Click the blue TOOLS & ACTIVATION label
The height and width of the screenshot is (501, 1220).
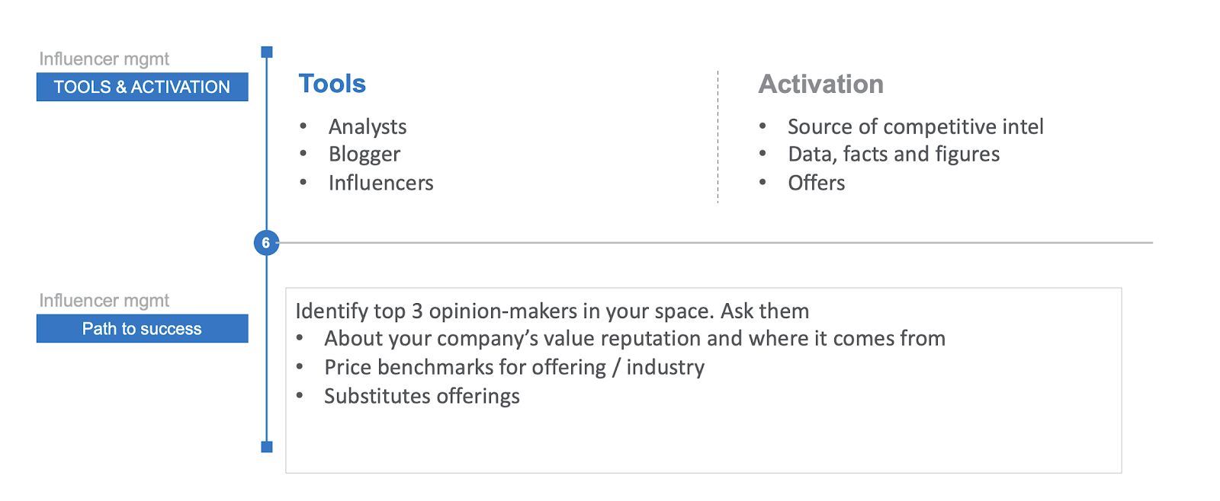(x=142, y=87)
